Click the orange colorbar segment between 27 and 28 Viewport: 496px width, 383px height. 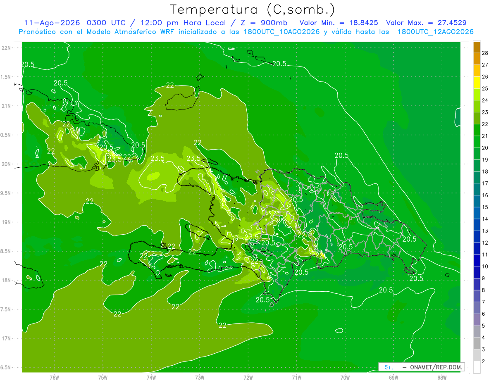point(477,59)
